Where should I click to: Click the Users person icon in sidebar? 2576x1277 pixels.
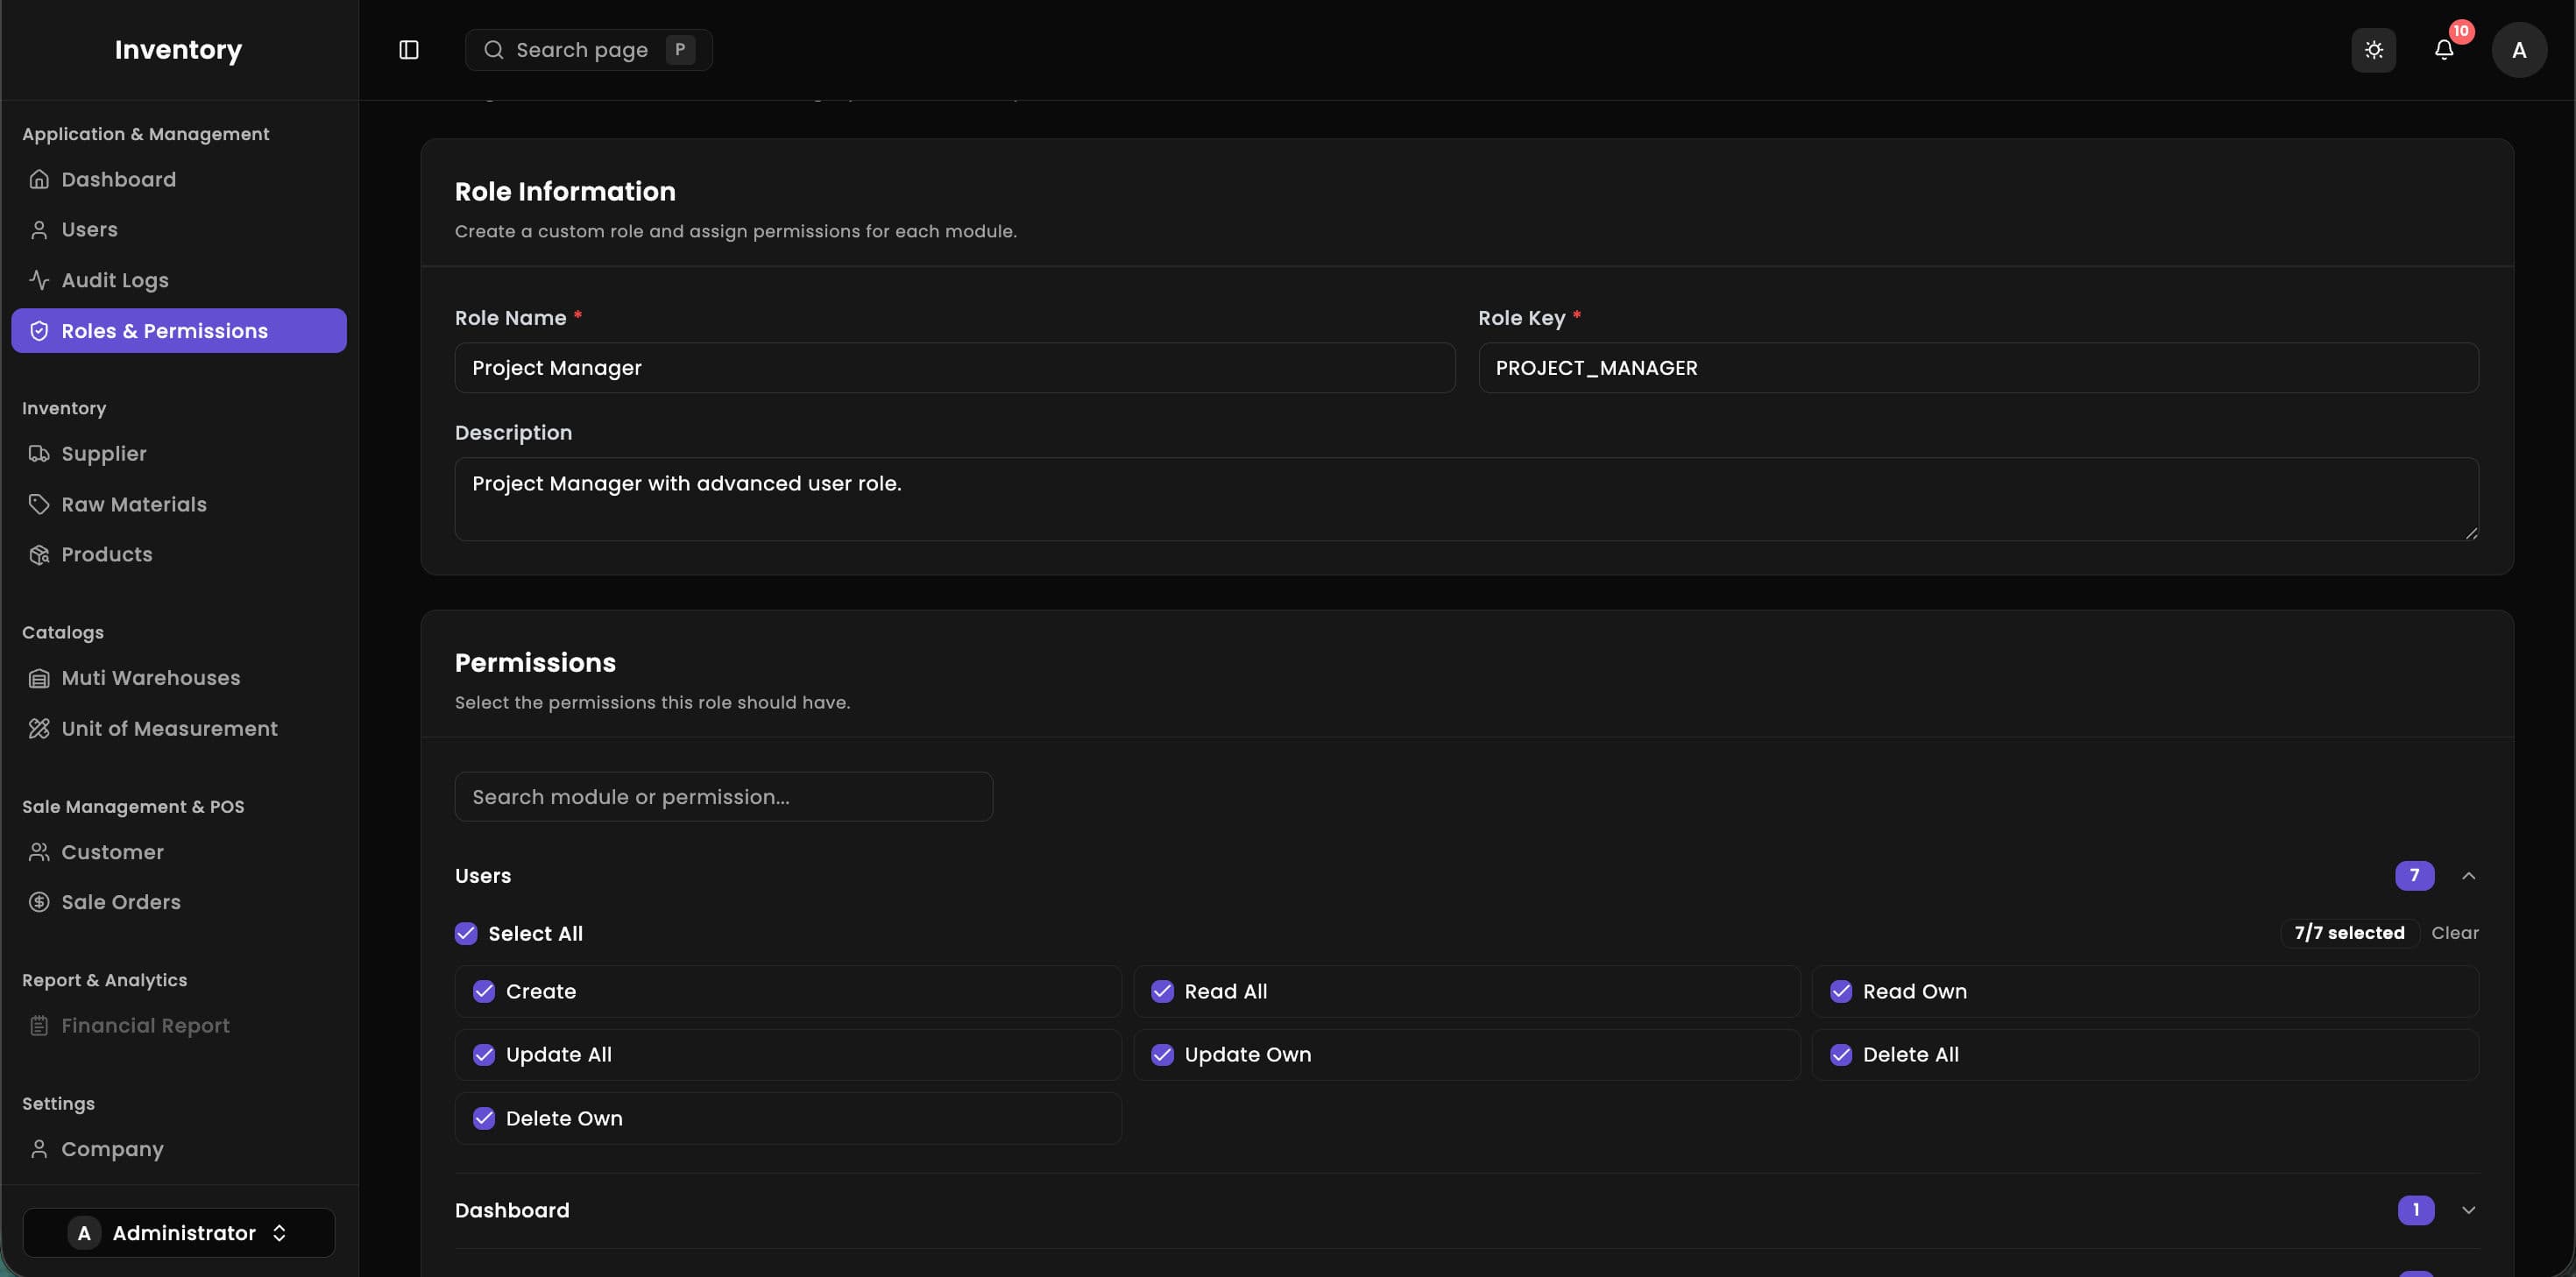pyautogui.click(x=39, y=230)
